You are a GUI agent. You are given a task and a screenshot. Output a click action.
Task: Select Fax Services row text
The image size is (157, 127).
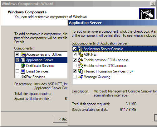point(36,77)
